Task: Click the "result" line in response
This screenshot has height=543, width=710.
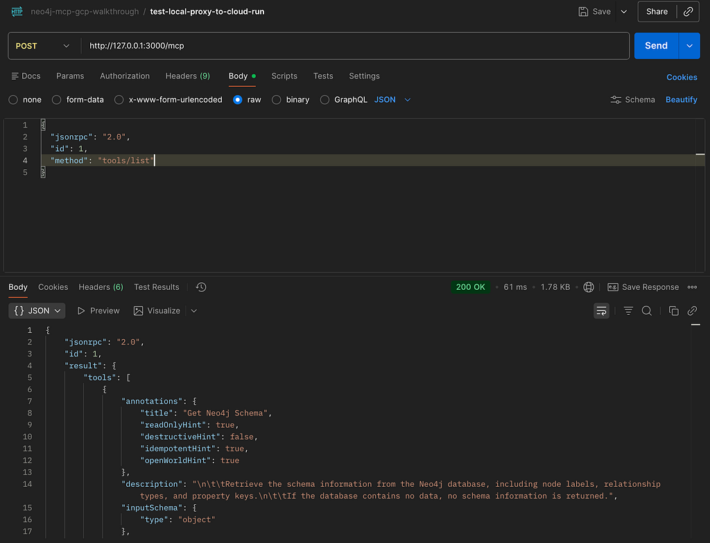Action: point(90,365)
